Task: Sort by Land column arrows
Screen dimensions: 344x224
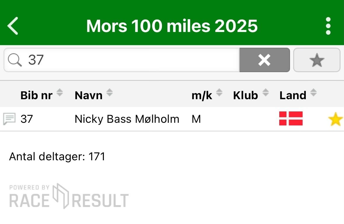Action: pos(313,93)
